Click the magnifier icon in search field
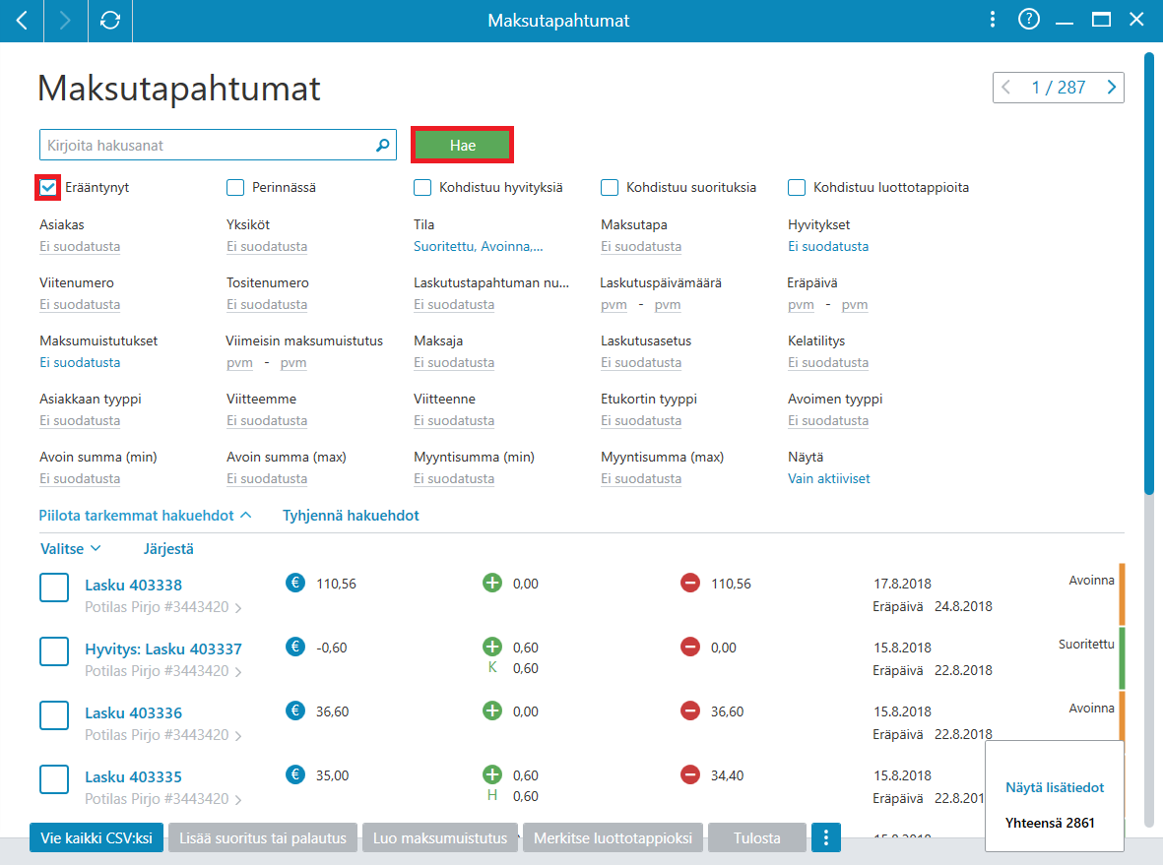 pyautogui.click(x=383, y=146)
